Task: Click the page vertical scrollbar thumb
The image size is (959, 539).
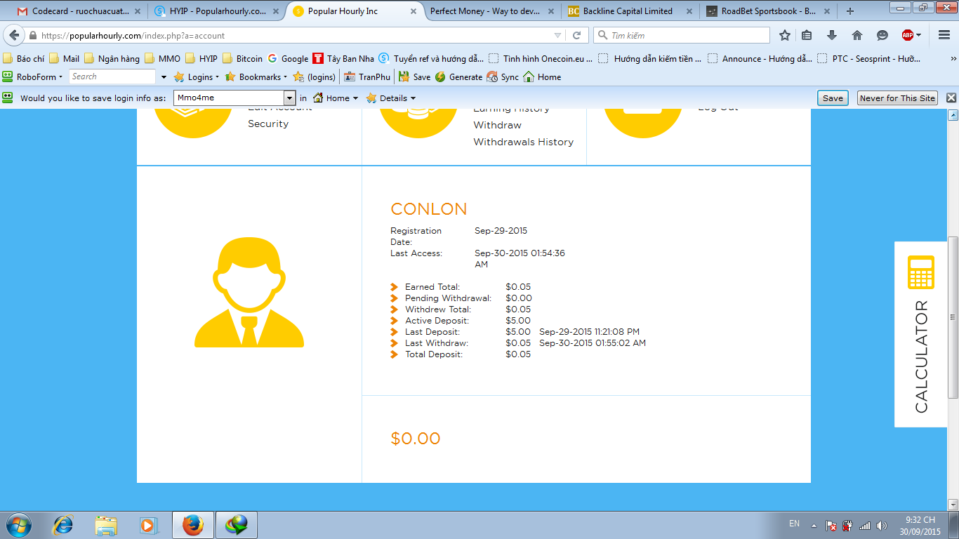Action: pos(953,317)
